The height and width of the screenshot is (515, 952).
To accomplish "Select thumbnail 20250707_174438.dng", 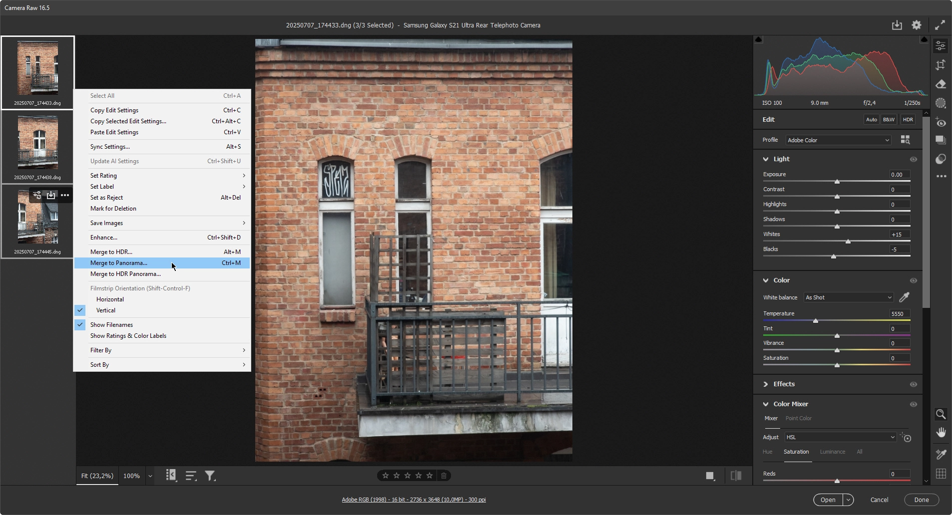I will pyautogui.click(x=37, y=147).
